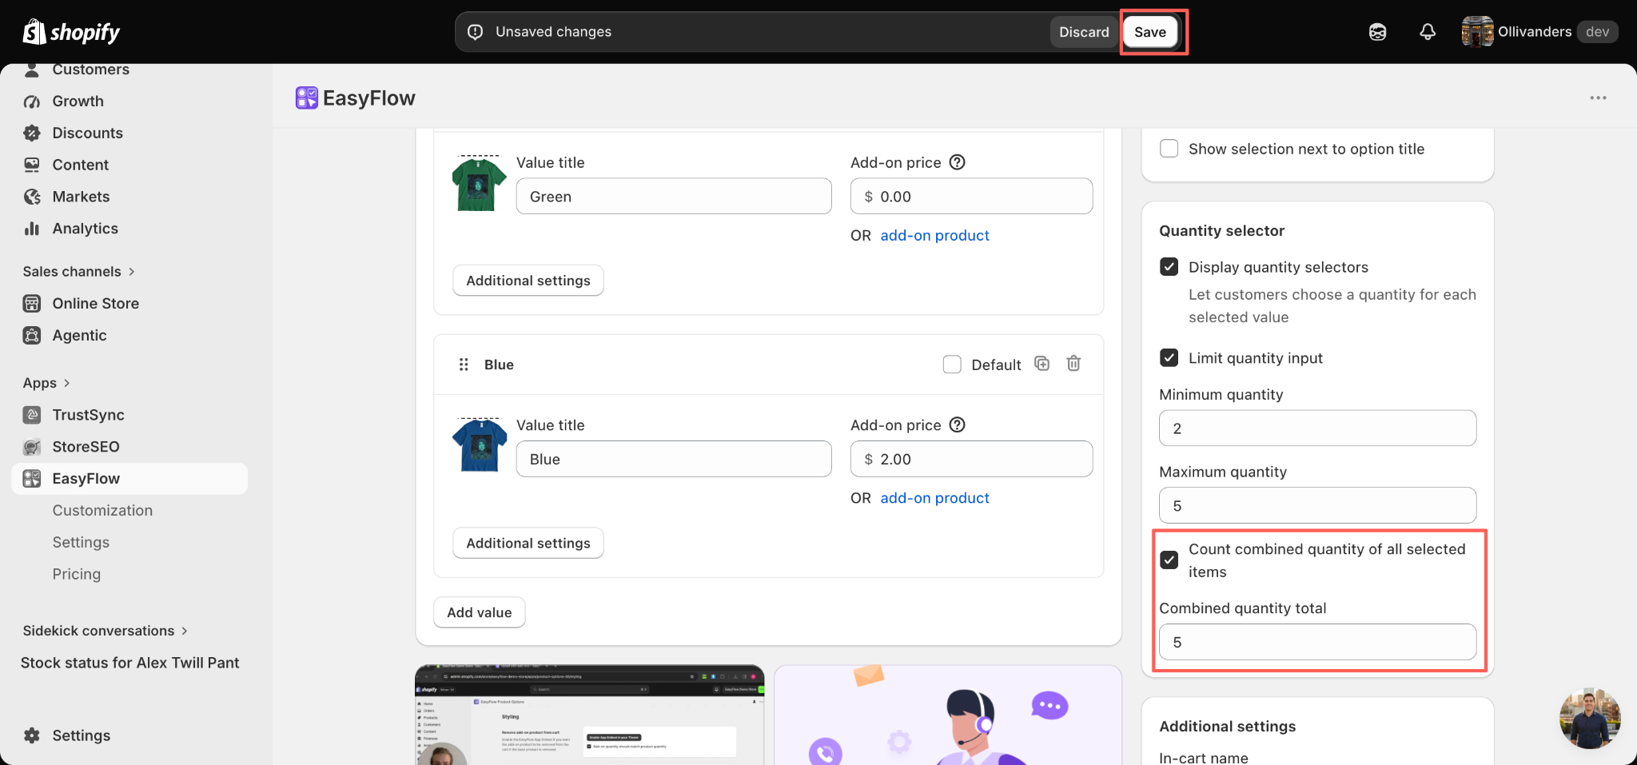Screen dimensions: 1637x765
Task: Select EasyFlow in the sidebar
Action: pos(129,479)
